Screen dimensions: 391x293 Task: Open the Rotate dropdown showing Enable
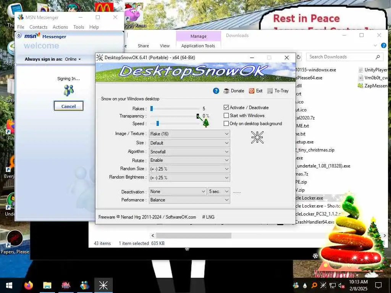[189, 160]
